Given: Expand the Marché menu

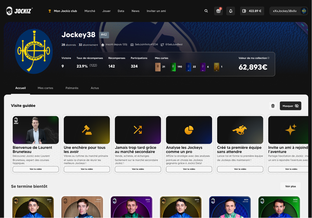Looking at the screenshot, I should pyautogui.click(x=90, y=11).
